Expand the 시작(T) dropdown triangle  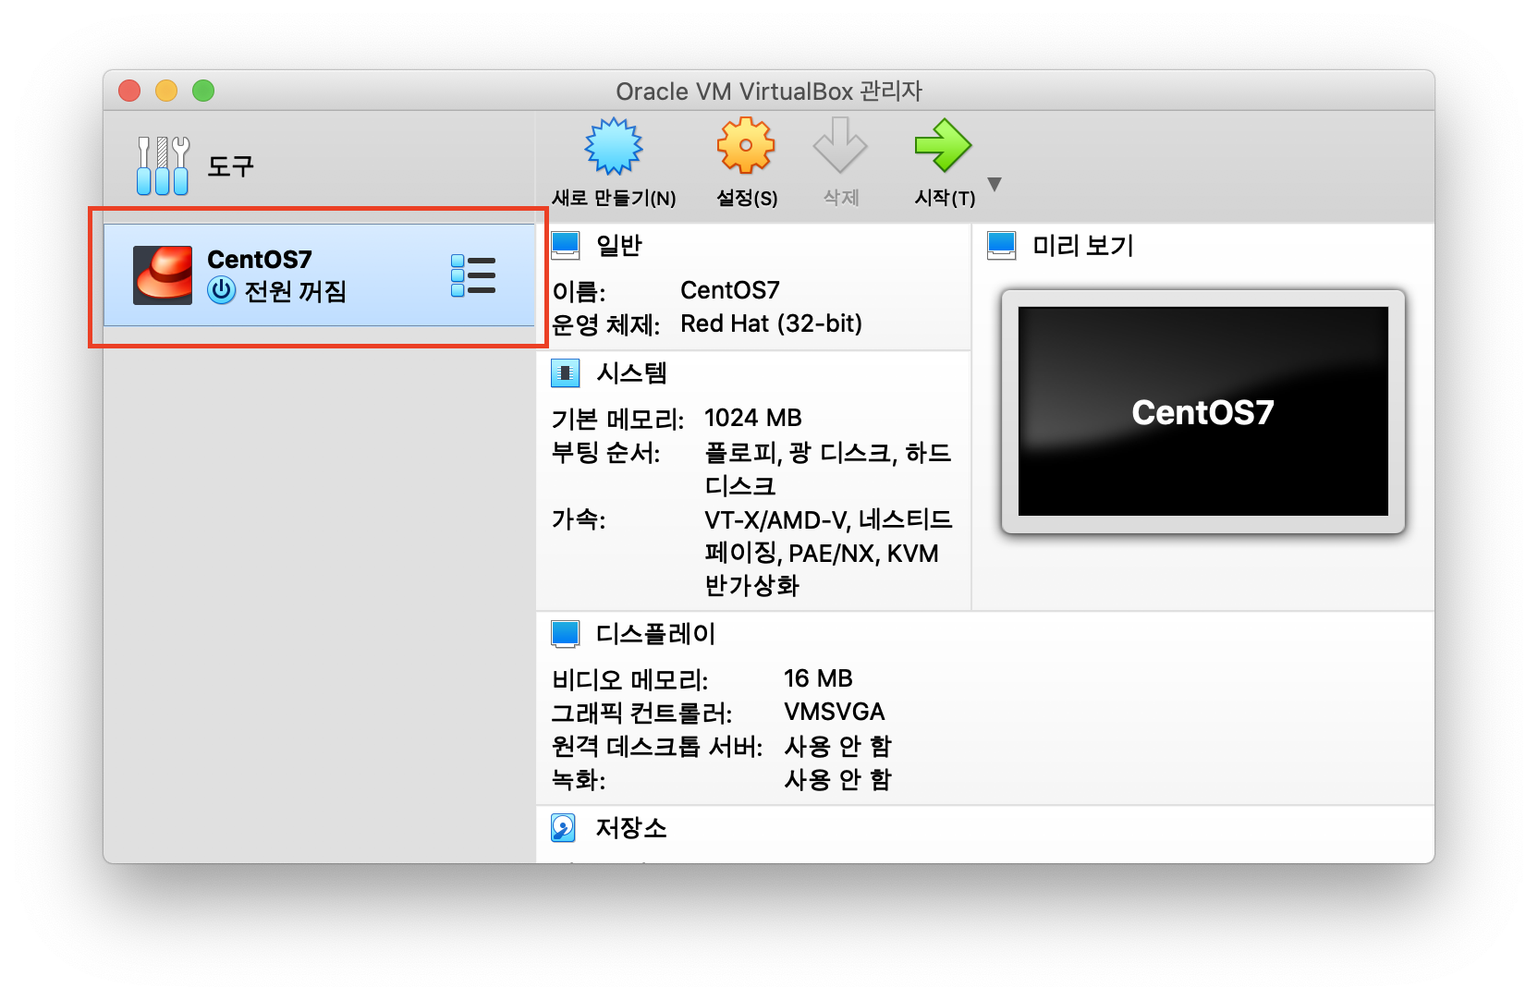(995, 184)
